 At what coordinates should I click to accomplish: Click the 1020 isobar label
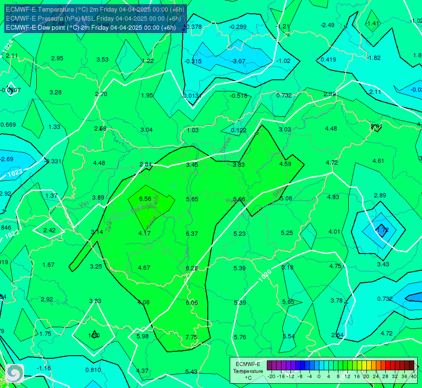(x=265, y=276)
